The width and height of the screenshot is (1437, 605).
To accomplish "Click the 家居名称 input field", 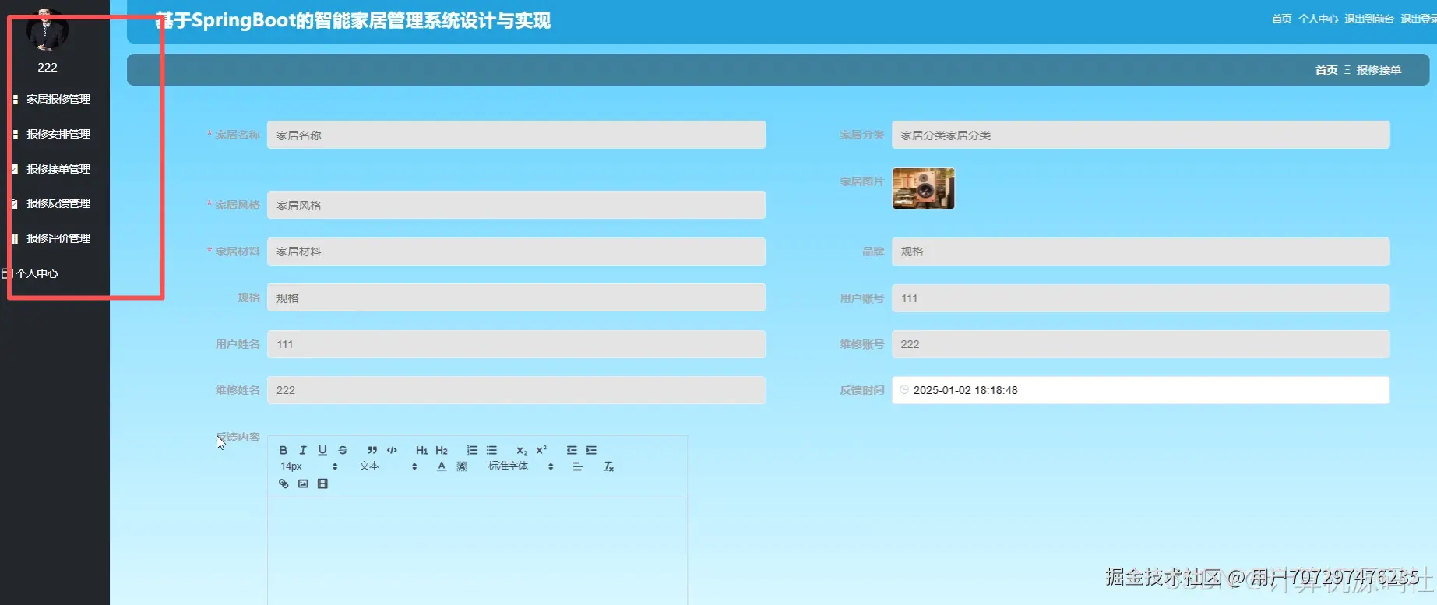I will point(516,135).
